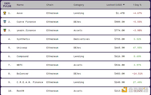Sort by the Chain column header
151x95 pixels.
[50, 5]
